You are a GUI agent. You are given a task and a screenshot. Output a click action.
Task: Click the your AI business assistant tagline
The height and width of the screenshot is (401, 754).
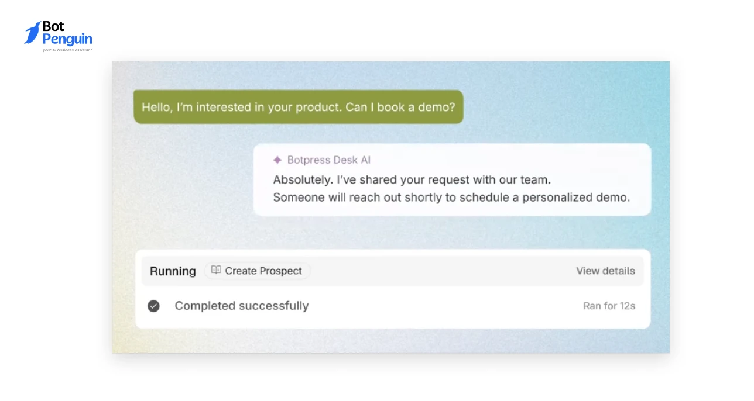click(x=67, y=50)
